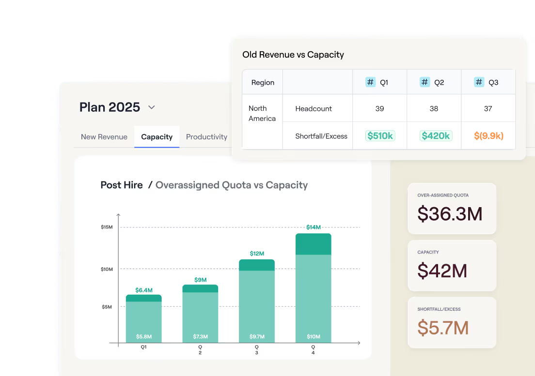The width and height of the screenshot is (535, 376).
Task: Click the Q1 column number-type icon
Action: click(x=370, y=82)
